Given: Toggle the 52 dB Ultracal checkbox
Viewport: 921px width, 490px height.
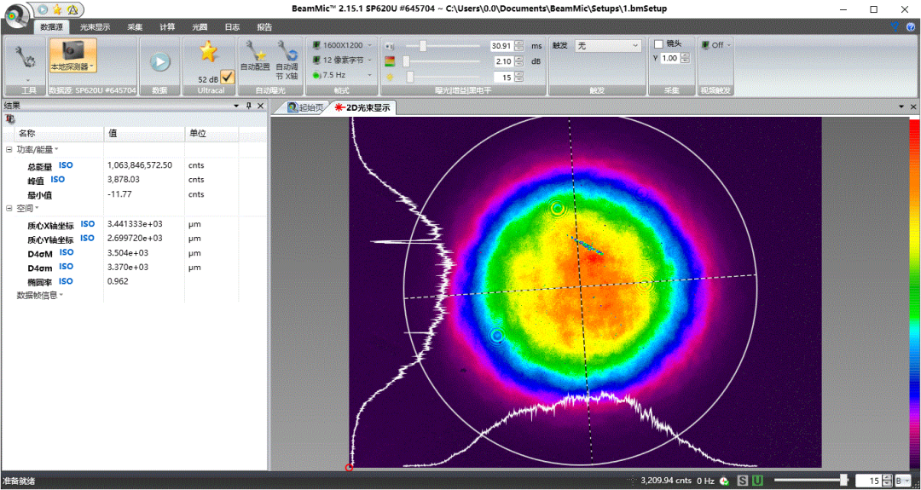Looking at the screenshot, I should tap(228, 77).
